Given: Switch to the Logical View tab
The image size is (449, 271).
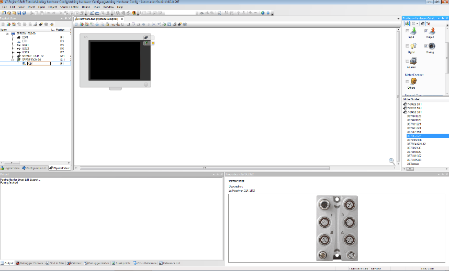Looking at the screenshot, I should coord(10,168).
